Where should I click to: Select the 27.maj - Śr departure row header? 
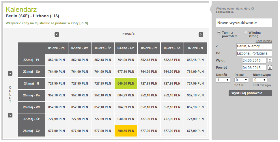tap(31, 119)
